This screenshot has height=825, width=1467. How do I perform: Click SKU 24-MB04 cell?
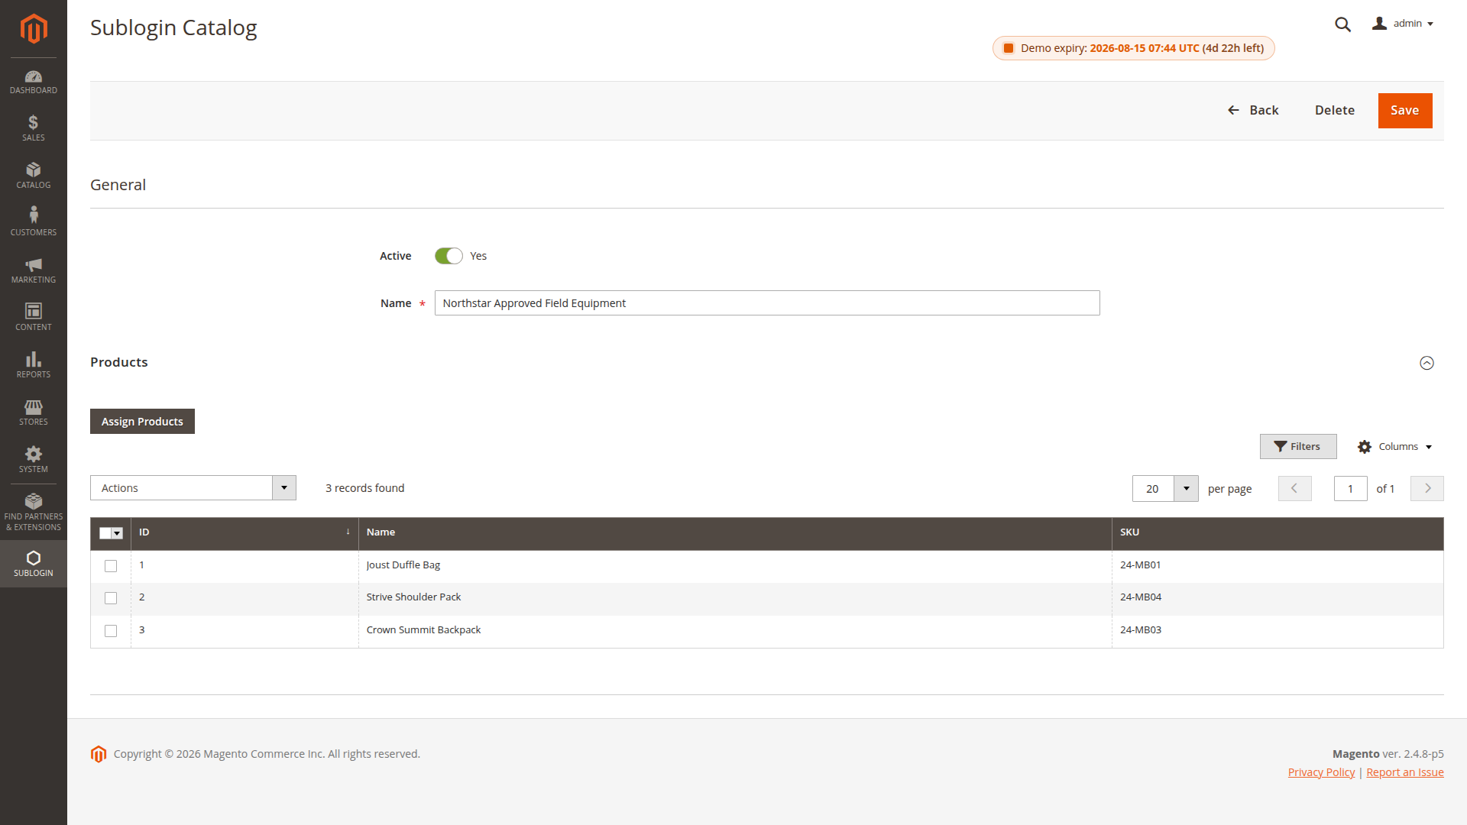(1278, 598)
